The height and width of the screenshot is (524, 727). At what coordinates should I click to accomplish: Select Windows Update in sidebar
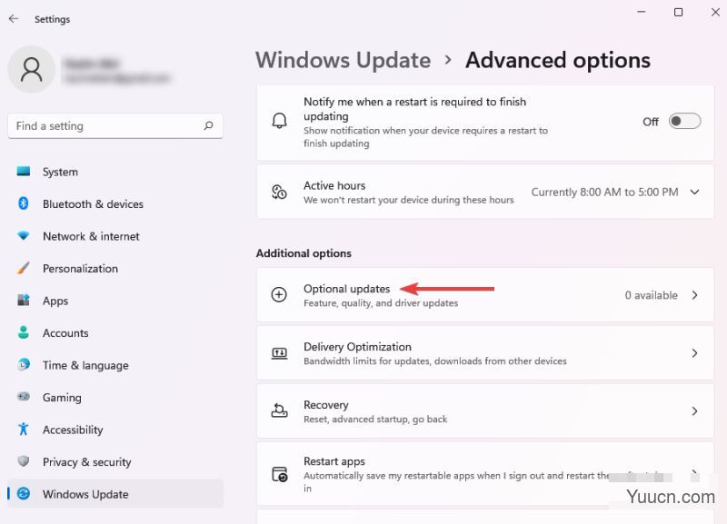115,493
